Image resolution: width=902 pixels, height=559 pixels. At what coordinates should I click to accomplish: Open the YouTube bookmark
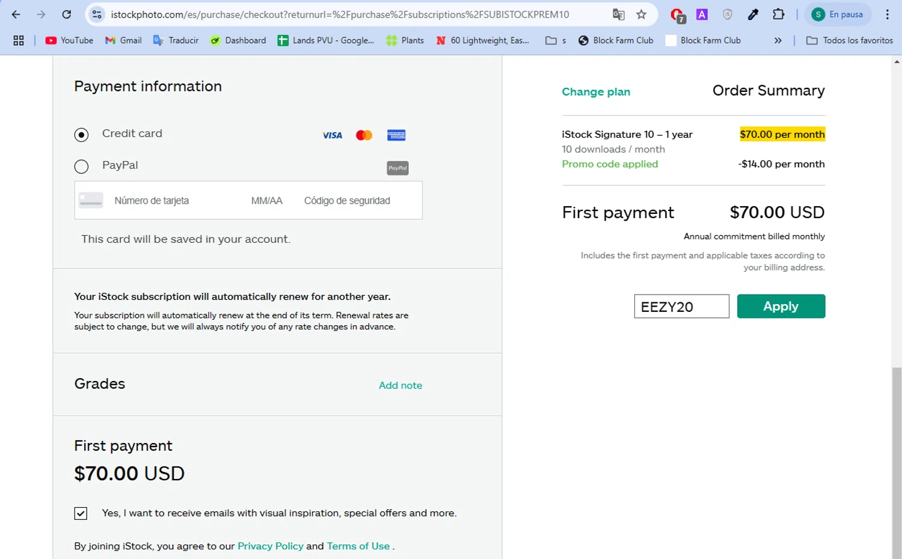69,40
